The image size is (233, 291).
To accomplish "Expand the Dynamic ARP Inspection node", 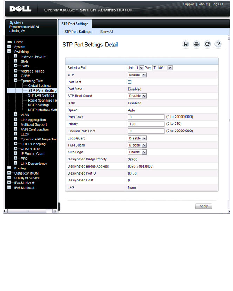I will [x=16, y=139].
